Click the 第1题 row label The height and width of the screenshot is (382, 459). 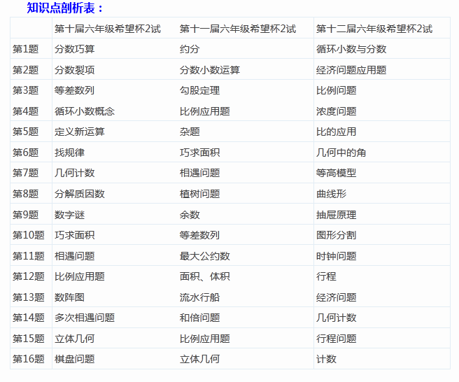tap(26, 49)
